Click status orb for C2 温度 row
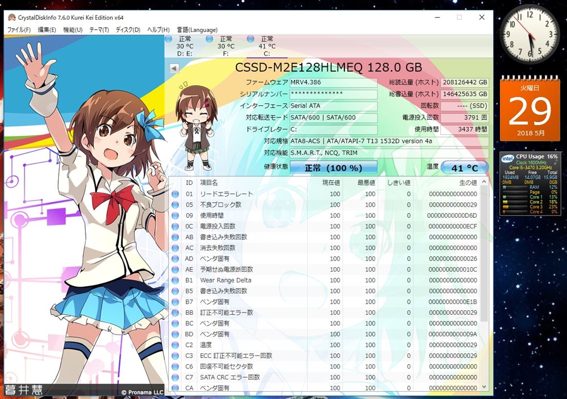Screen dimensions: 567x399 pos(176,345)
